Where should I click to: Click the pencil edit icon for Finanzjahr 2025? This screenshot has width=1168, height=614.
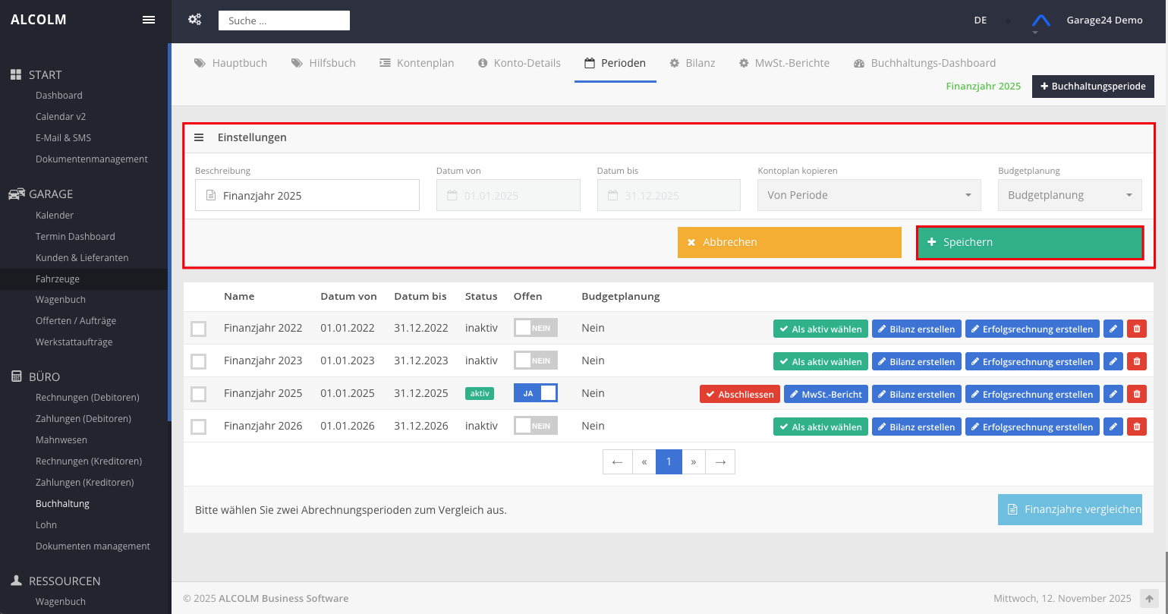click(1113, 394)
